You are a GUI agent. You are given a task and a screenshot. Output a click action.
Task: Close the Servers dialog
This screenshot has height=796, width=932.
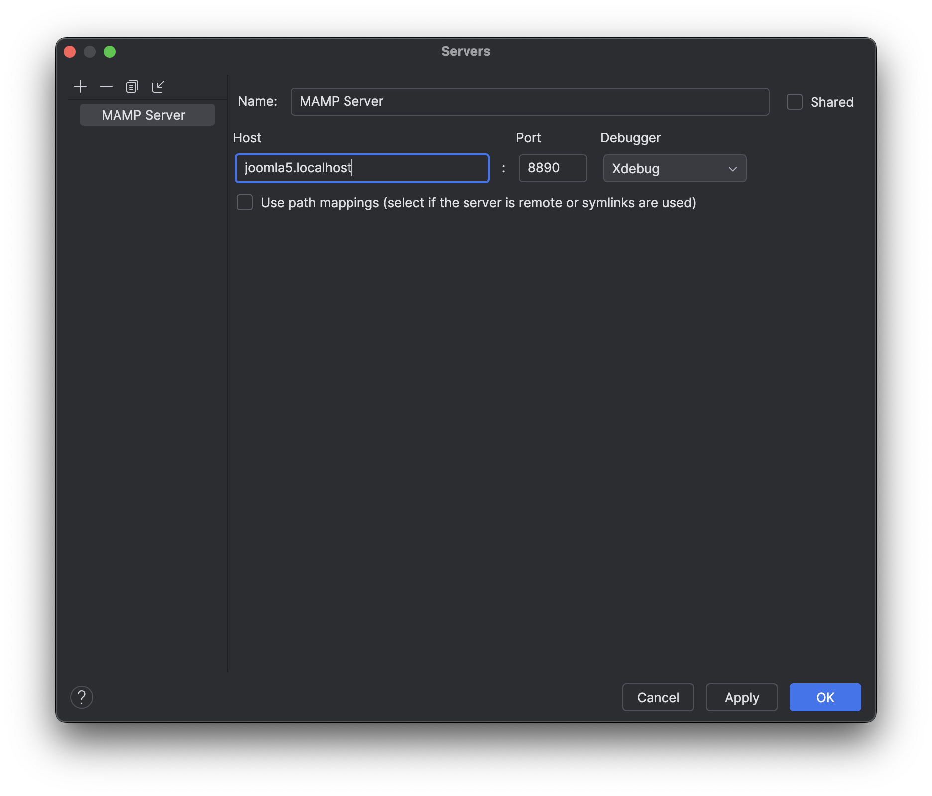[70, 51]
